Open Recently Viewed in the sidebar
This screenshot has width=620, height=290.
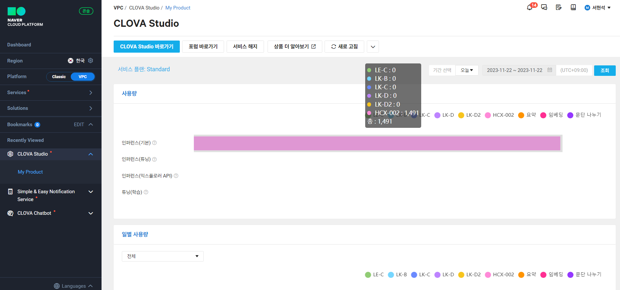[x=26, y=140]
